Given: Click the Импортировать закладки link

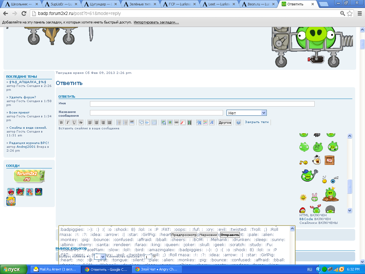Looking at the screenshot, I should (156, 23).
